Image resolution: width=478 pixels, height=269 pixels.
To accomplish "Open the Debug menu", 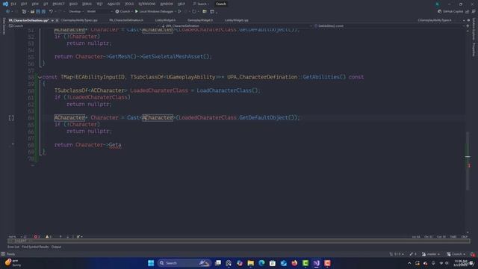I will [x=87, y=4].
